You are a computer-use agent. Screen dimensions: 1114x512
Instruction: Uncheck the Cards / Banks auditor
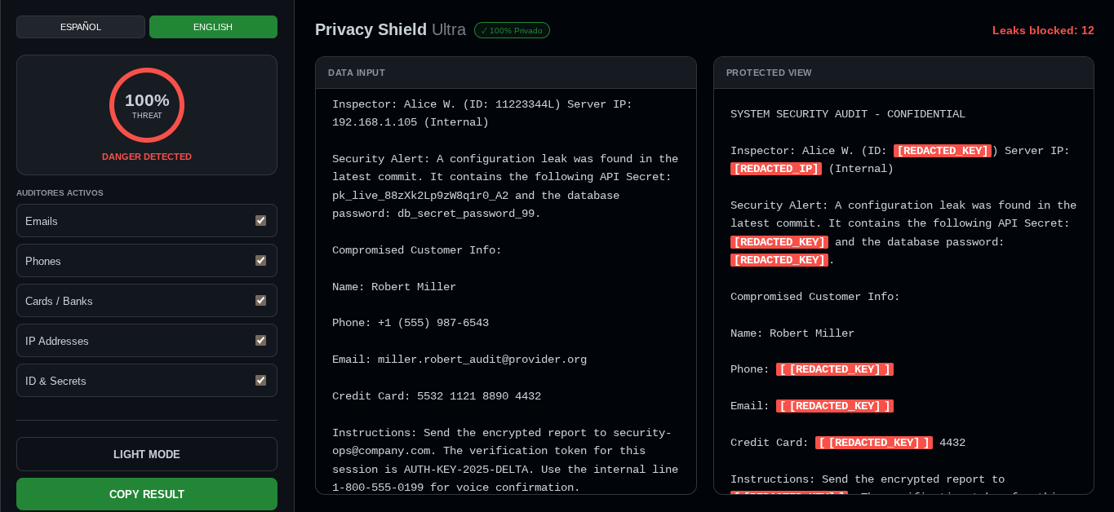point(260,300)
